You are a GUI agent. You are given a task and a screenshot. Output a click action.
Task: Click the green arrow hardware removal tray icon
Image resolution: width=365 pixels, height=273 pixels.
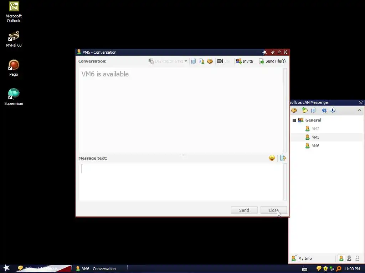point(332,269)
